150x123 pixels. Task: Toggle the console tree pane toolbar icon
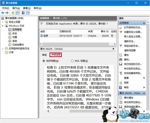[17, 13]
